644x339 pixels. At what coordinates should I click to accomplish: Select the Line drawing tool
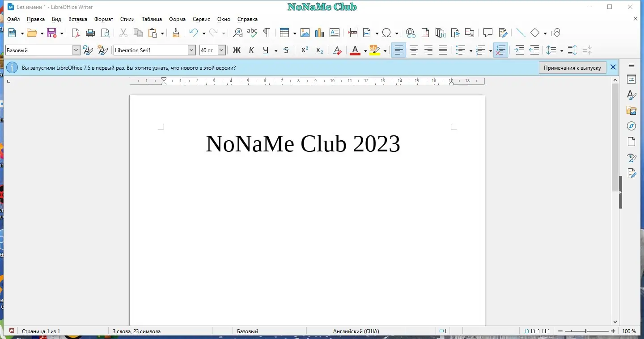tap(521, 33)
